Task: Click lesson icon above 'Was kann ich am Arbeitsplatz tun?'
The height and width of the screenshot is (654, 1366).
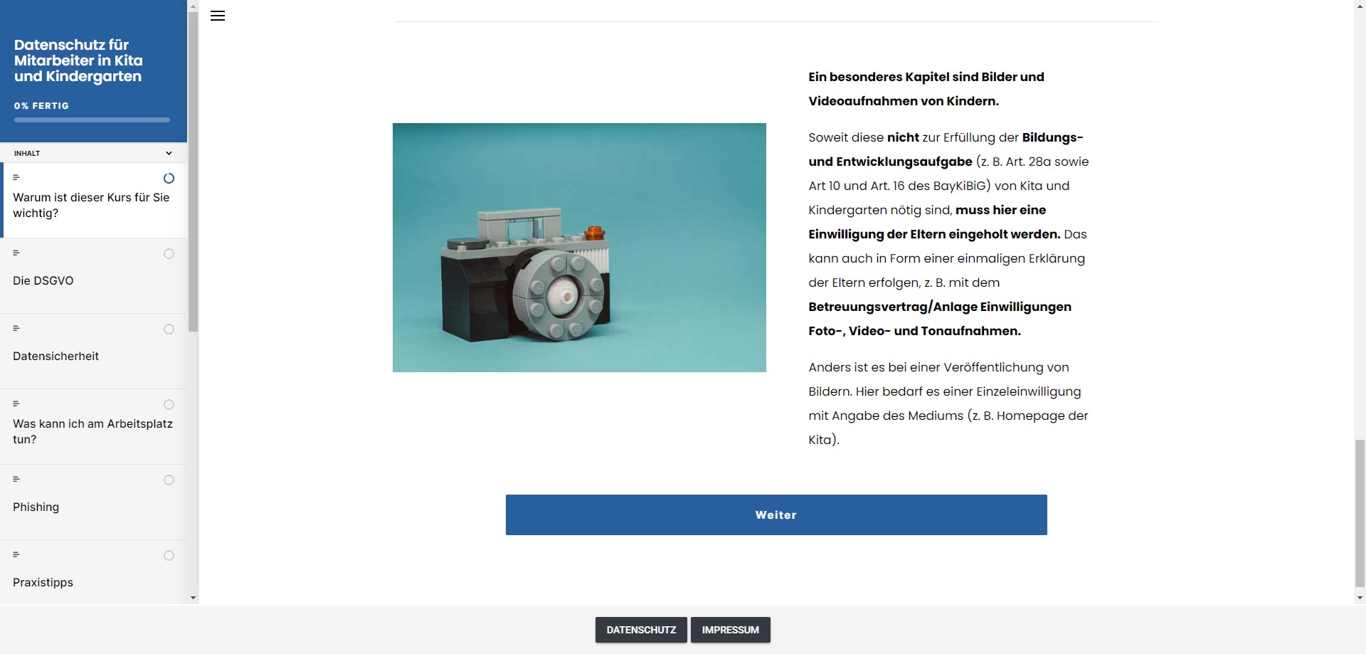Action: pos(16,404)
